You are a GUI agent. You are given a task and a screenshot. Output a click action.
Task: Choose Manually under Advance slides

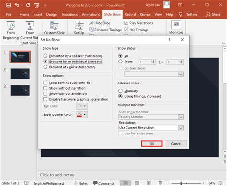(120, 91)
